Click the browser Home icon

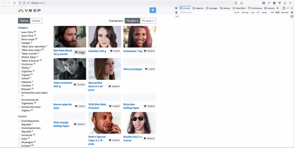242,3
